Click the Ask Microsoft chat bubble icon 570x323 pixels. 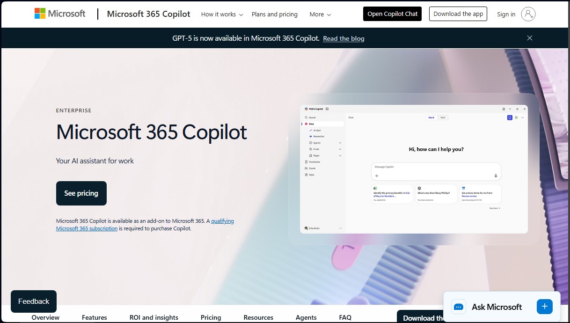(459, 307)
